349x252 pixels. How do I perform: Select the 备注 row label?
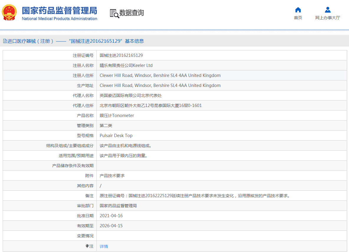pyautogui.click(x=89, y=196)
